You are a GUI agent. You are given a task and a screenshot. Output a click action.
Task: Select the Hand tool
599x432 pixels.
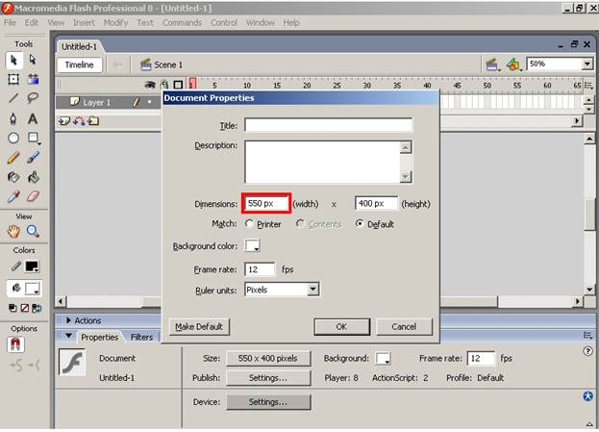tap(13, 231)
